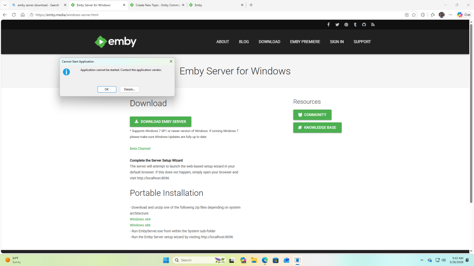Image resolution: width=474 pixels, height=266 pixels.
Task: Open the Beta Channel link
Action: click(140, 149)
